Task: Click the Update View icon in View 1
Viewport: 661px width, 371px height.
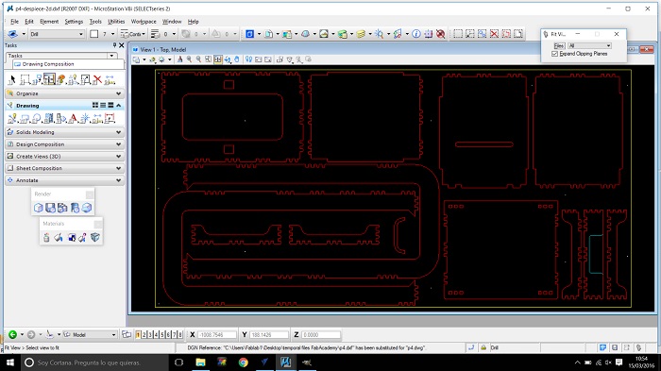Action: pos(180,59)
